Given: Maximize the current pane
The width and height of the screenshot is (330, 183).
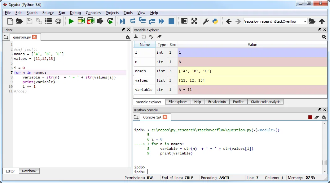Looking at the screenshot, I should tap(184, 21).
